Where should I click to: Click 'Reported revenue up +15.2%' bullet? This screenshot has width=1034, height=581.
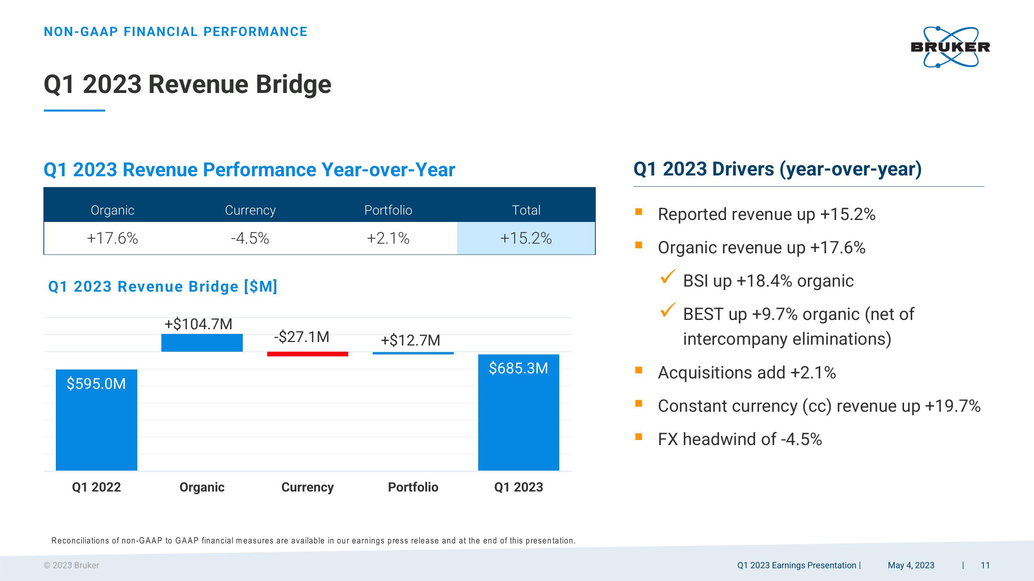click(x=767, y=214)
